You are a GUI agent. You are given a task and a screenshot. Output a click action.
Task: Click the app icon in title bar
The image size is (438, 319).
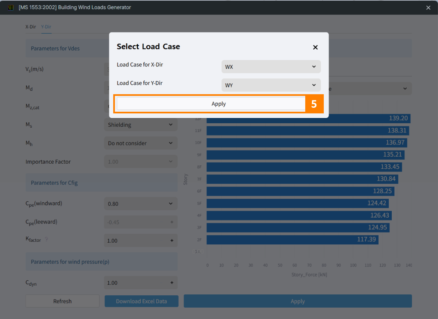11,7
